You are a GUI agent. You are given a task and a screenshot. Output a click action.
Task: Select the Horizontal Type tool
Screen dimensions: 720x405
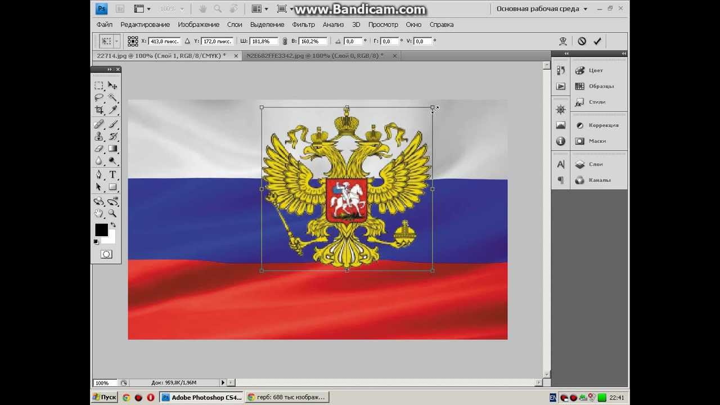point(112,175)
